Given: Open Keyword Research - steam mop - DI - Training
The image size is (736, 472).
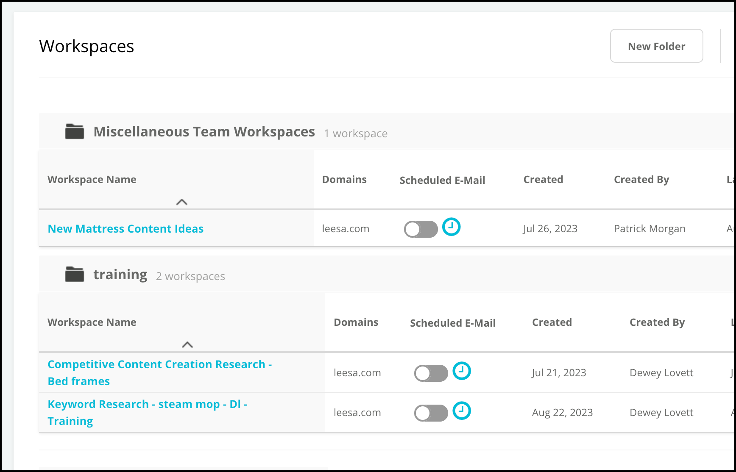Looking at the screenshot, I should [x=148, y=413].
